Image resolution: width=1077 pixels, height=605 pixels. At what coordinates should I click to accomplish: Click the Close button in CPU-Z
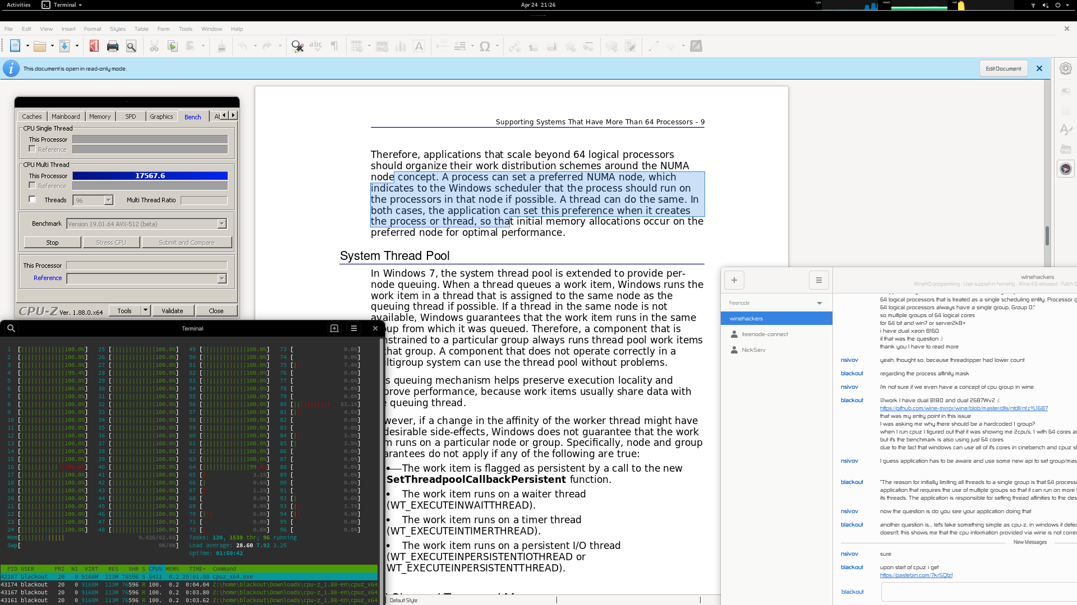coord(216,311)
